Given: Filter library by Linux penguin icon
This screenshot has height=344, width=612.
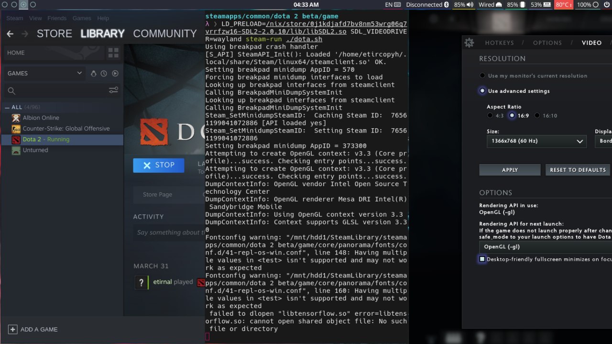Looking at the screenshot, I should 93,73.
